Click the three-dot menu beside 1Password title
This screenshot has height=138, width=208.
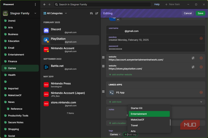click(x=35, y=5)
